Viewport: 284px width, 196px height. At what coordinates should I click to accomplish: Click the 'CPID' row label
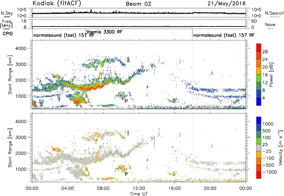click(x=8, y=34)
